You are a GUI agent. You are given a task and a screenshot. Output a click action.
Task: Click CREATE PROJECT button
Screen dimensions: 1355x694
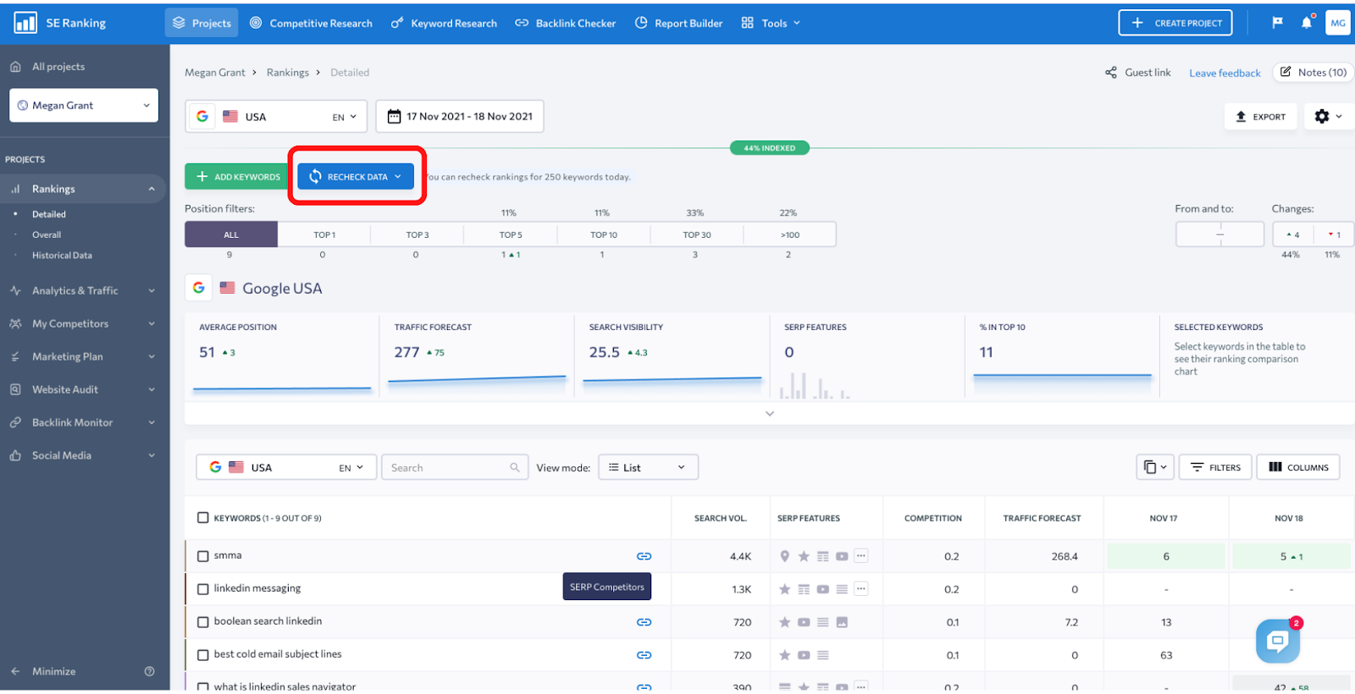pyautogui.click(x=1175, y=23)
